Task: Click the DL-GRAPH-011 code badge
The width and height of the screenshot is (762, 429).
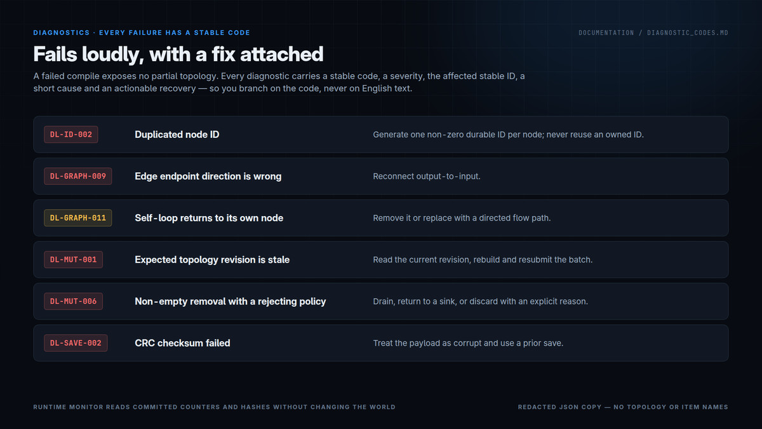Action: pos(77,218)
